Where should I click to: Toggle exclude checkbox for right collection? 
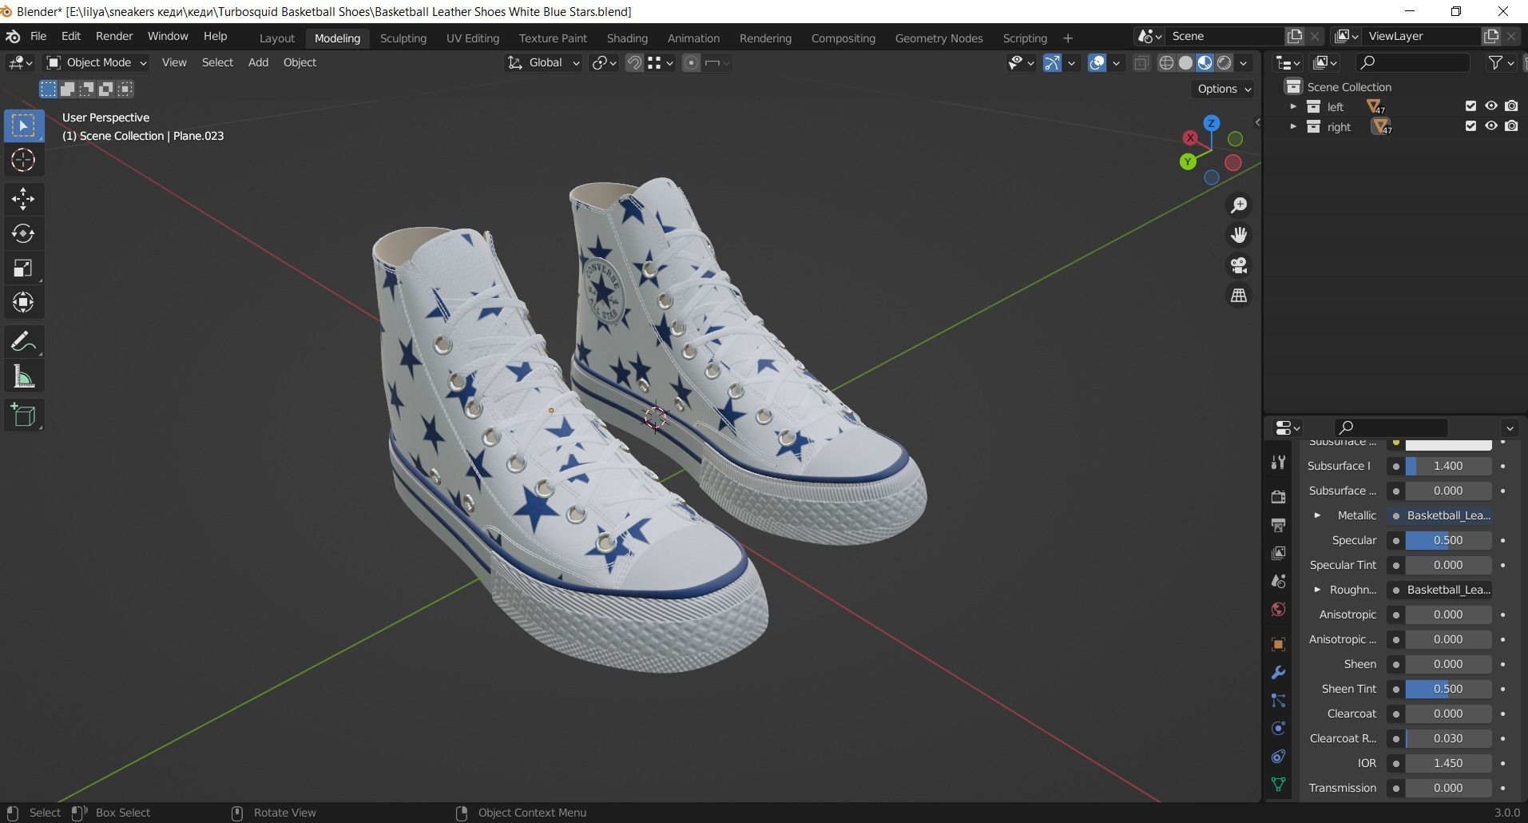[x=1470, y=125]
